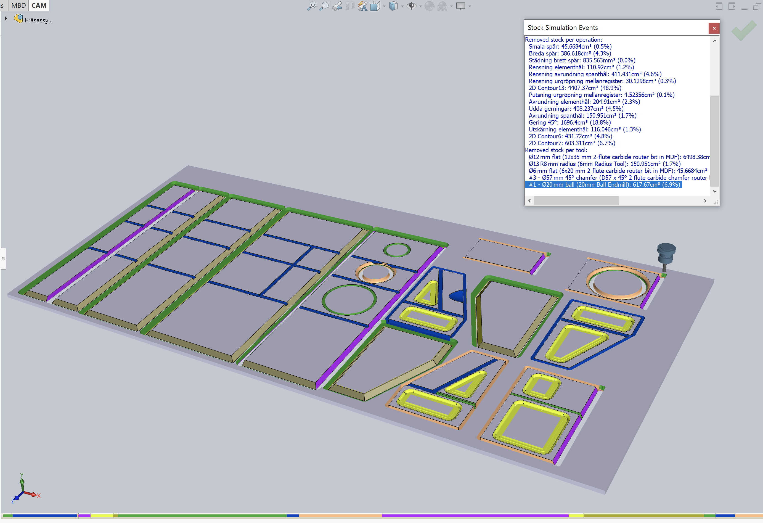Click the View Orientation cube icon
The height and width of the screenshot is (523, 763).
[x=375, y=6]
